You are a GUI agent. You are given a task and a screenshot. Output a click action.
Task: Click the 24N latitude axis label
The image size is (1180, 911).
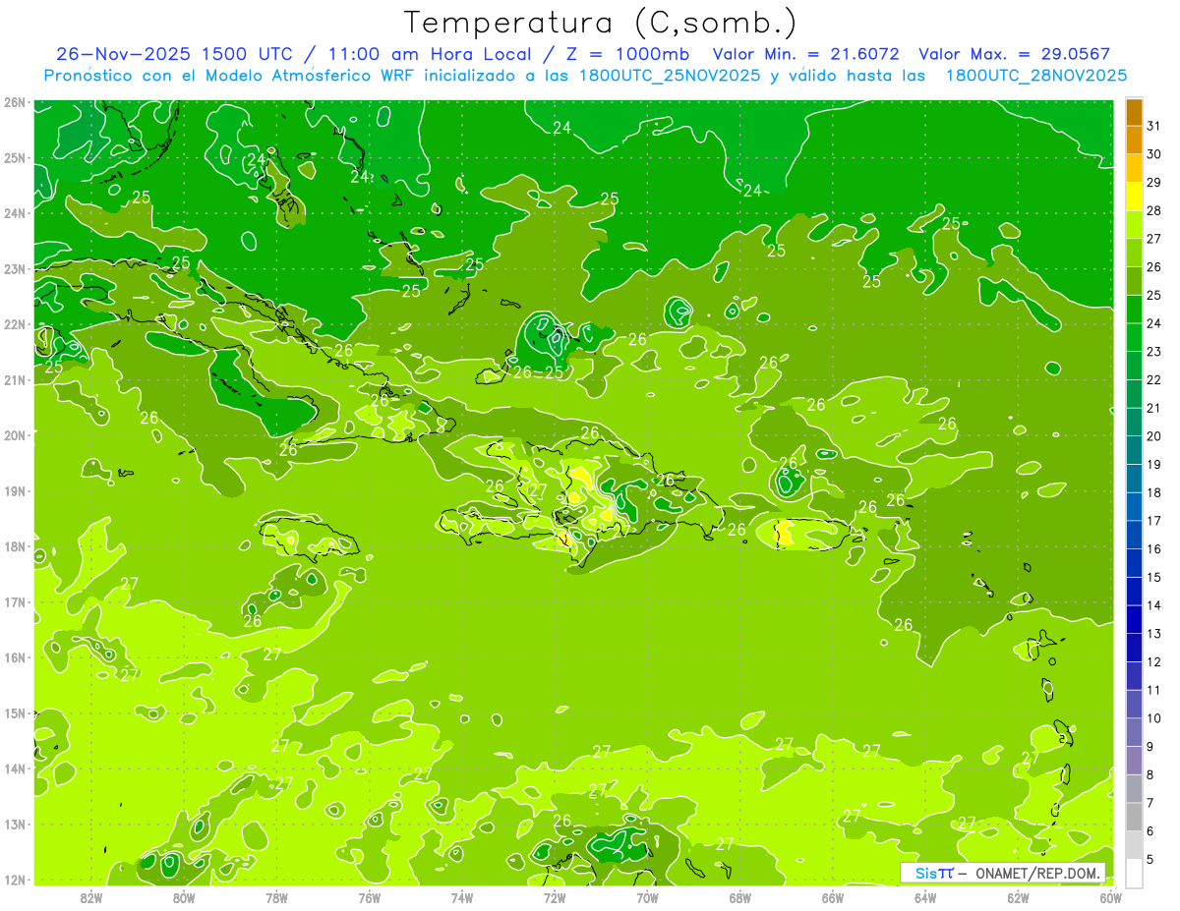(14, 213)
